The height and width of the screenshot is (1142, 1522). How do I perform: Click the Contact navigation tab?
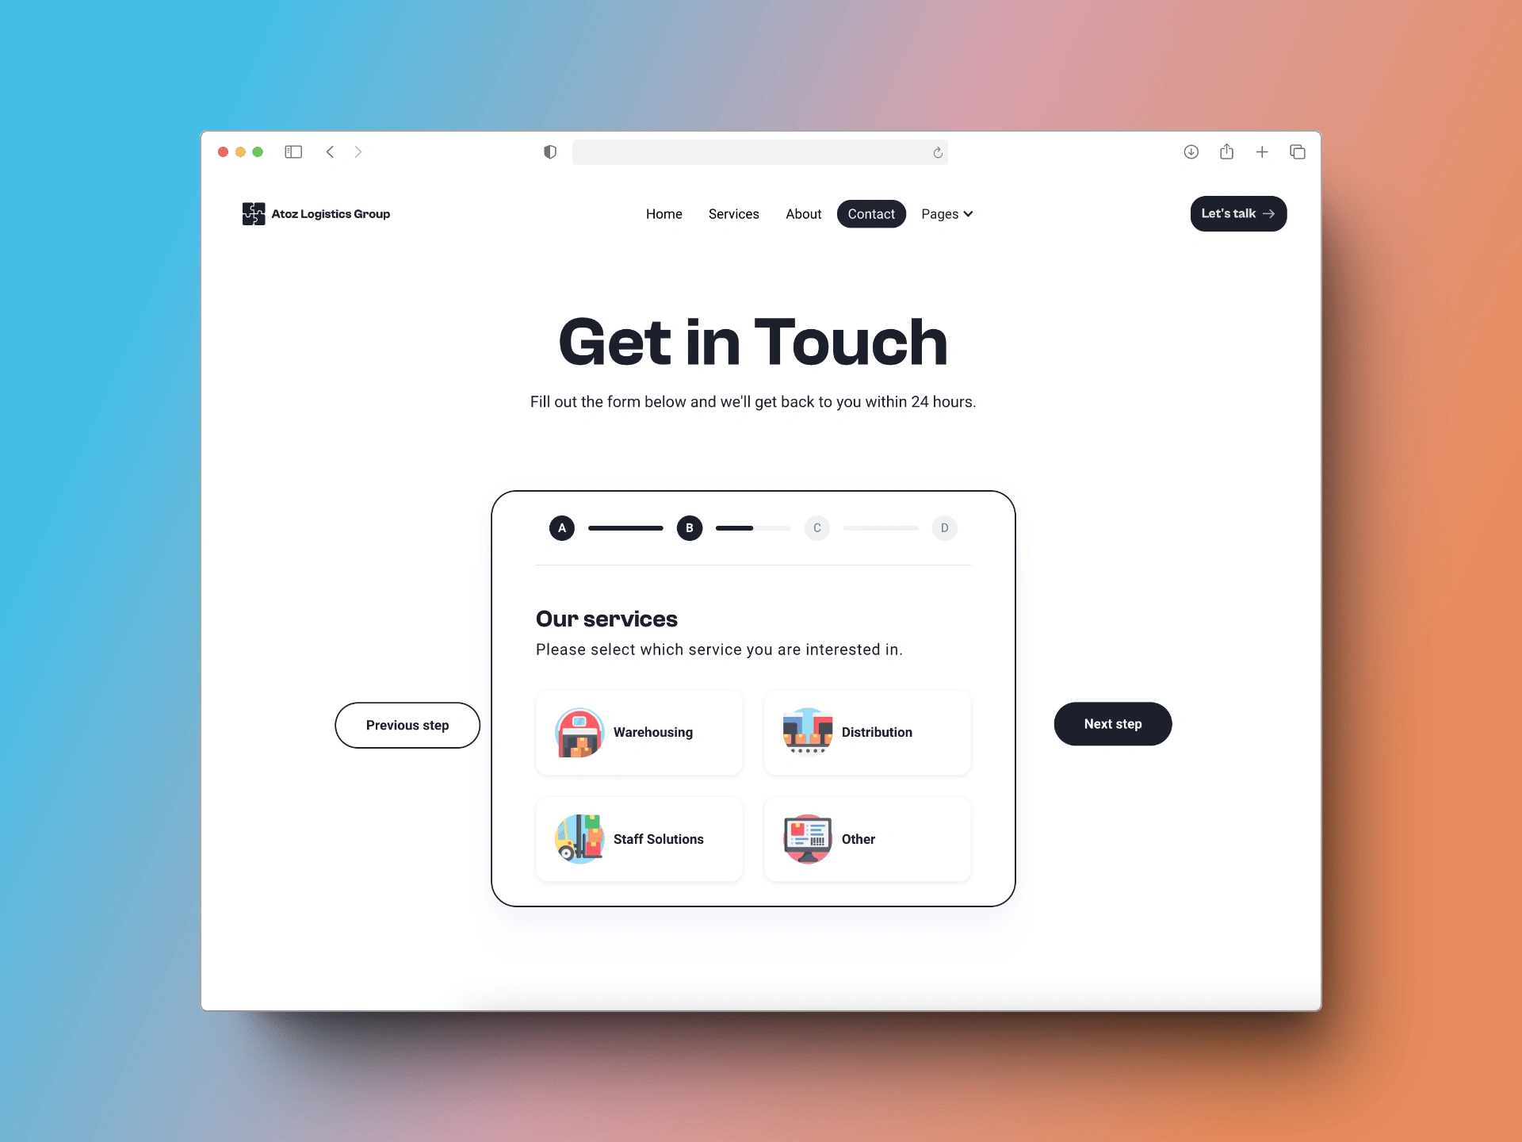point(871,213)
